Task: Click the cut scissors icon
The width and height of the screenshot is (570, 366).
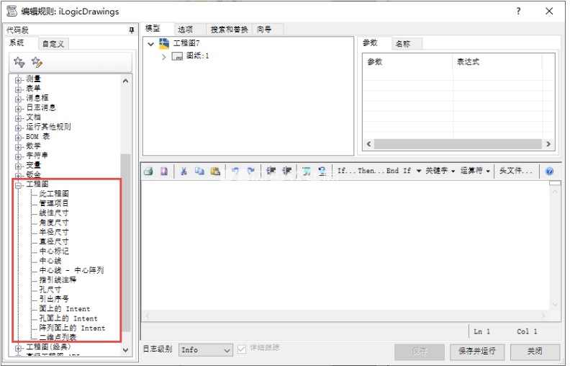Action: point(184,171)
